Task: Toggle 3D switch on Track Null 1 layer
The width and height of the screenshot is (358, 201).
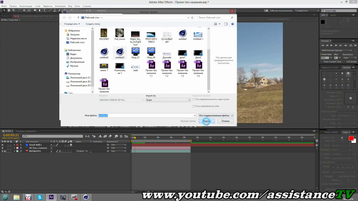Action: point(71,145)
